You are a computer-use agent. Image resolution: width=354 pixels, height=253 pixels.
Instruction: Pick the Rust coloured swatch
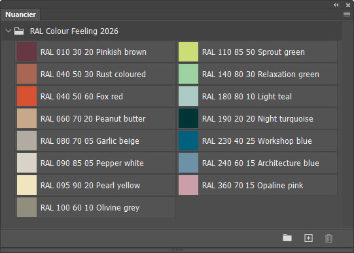27,74
